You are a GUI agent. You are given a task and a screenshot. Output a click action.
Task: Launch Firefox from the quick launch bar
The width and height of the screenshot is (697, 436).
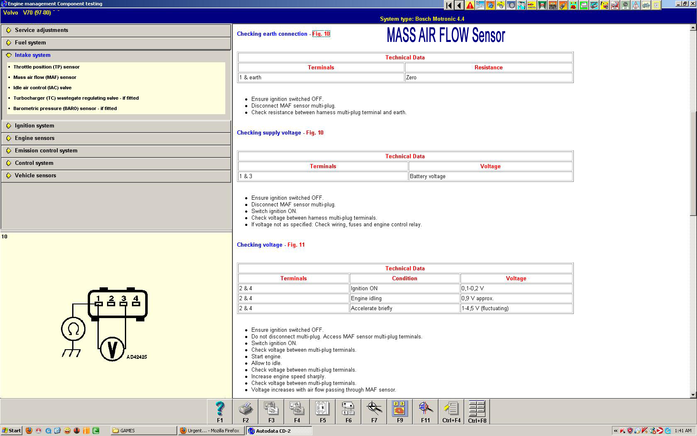[29, 431]
